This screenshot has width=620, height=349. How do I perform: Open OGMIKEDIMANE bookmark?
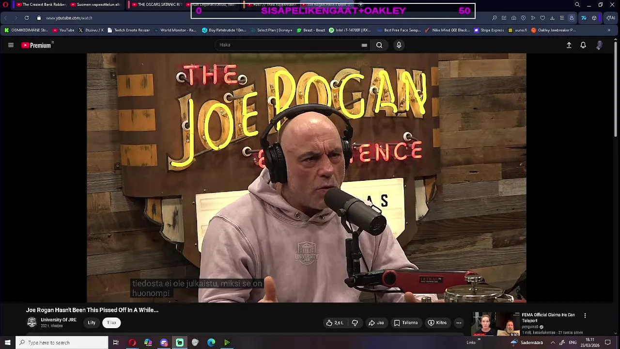[x=26, y=30]
